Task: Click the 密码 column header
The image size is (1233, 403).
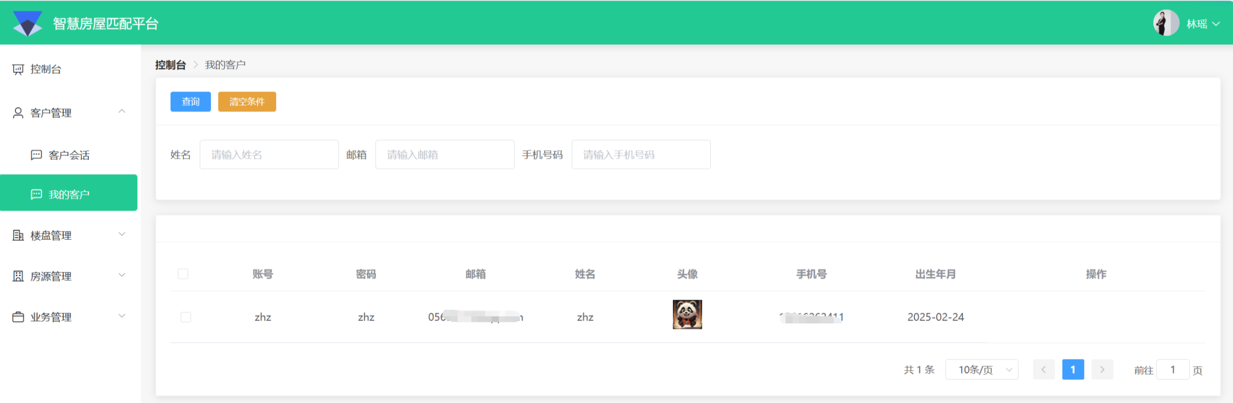Action: click(366, 274)
